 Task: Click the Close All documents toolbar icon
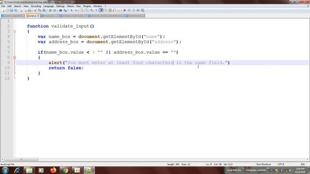coord(25,10)
